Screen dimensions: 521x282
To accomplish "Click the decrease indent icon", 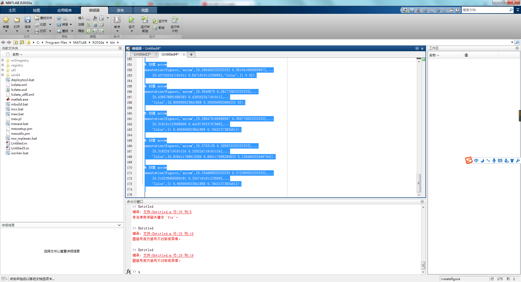I will click(101, 31).
